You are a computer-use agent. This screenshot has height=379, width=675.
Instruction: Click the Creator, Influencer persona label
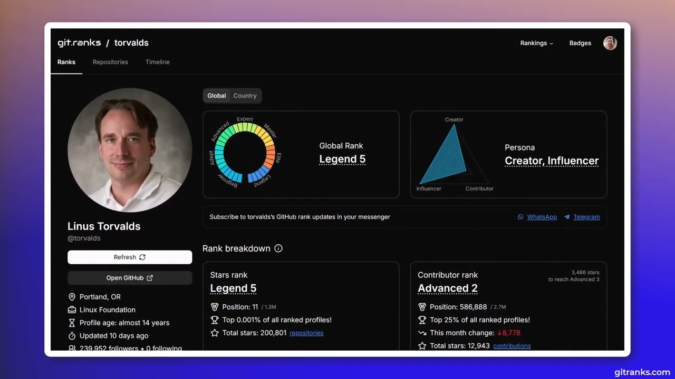pos(552,161)
